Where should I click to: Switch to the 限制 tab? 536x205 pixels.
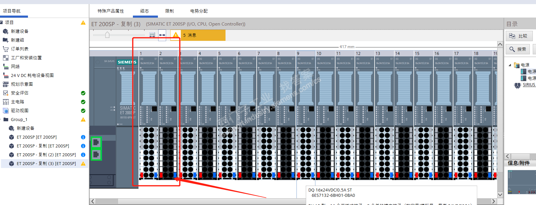[170, 11]
